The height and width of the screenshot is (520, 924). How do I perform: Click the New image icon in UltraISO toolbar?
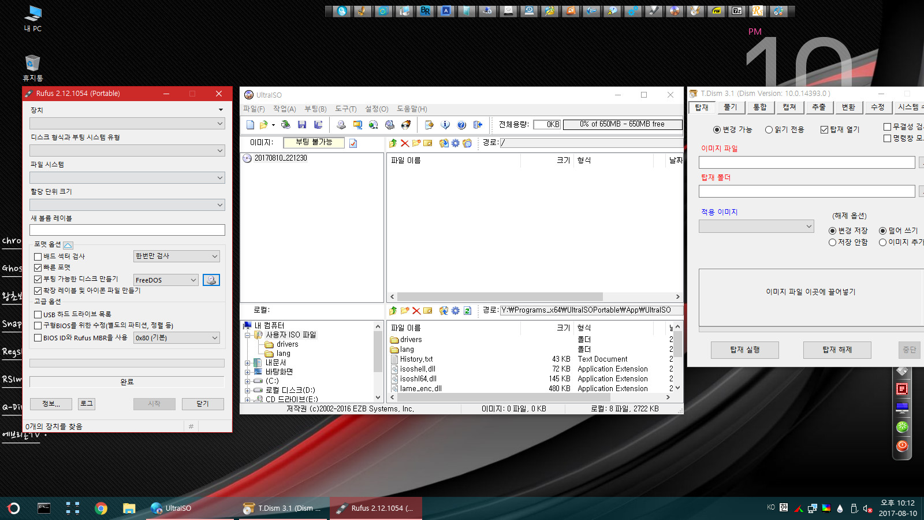point(250,125)
